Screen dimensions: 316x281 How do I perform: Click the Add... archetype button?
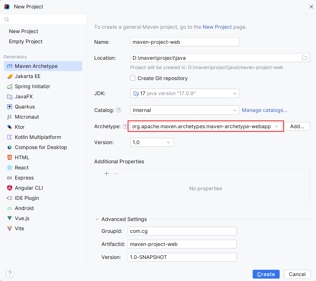(297, 126)
